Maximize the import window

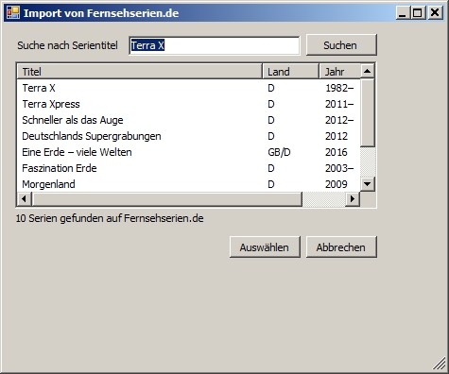[x=418, y=13]
